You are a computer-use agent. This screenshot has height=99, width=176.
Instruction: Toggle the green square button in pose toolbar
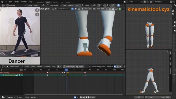(120, 9)
